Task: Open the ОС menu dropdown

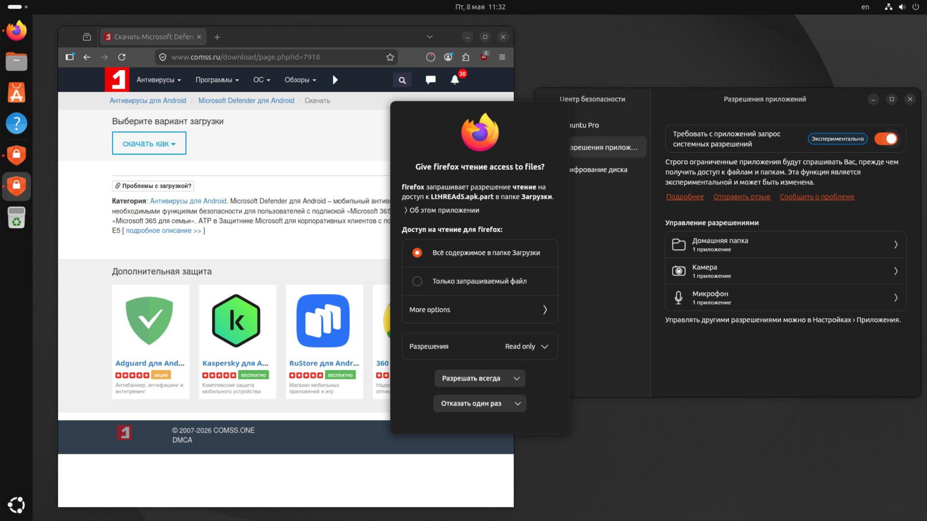Action: pyautogui.click(x=262, y=80)
